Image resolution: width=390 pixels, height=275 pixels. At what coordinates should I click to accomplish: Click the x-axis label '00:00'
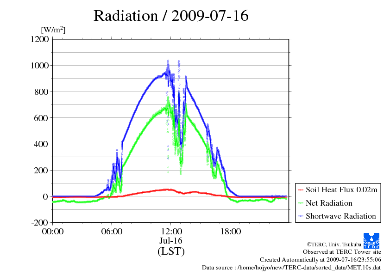pyautogui.click(x=53, y=232)
